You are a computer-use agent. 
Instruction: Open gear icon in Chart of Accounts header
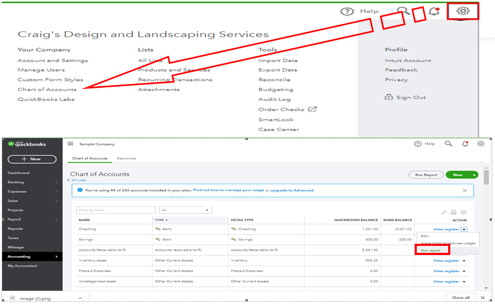pos(481,144)
